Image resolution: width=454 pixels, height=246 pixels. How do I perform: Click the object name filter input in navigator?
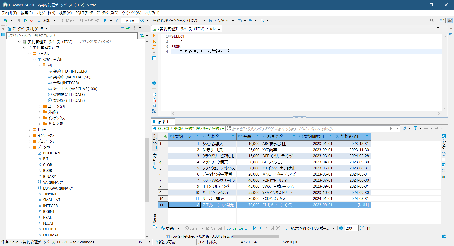click(72, 36)
